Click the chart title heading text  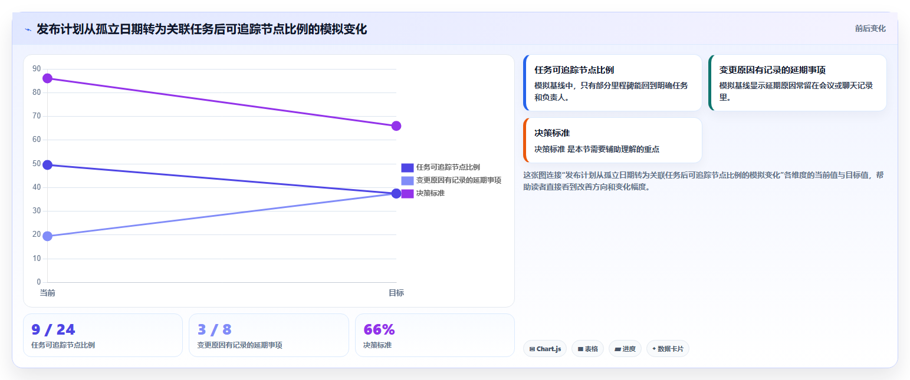click(202, 29)
